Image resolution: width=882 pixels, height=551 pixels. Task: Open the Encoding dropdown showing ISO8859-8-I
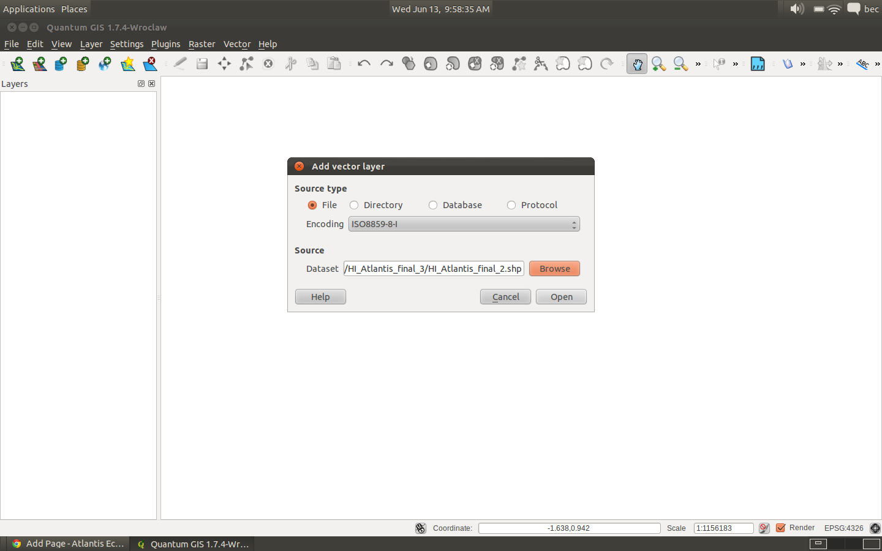click(464, 224)
